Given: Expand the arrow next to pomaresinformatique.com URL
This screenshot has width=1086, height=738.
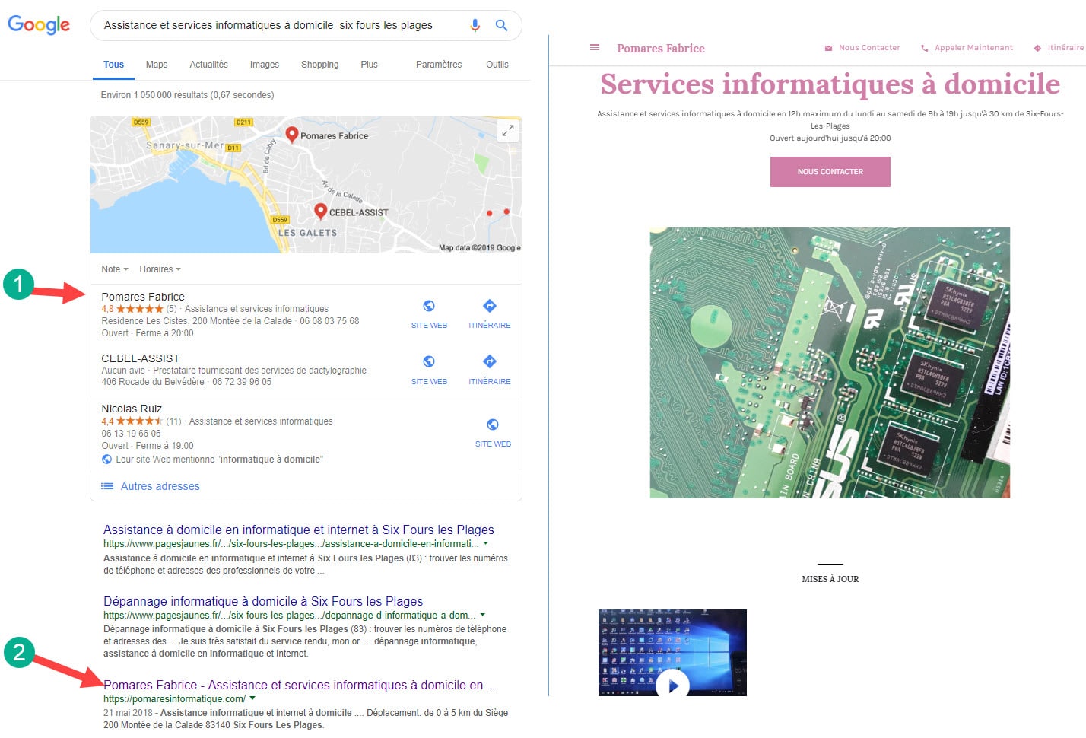Looking at the screenshot, I should (x=252, y=698).
